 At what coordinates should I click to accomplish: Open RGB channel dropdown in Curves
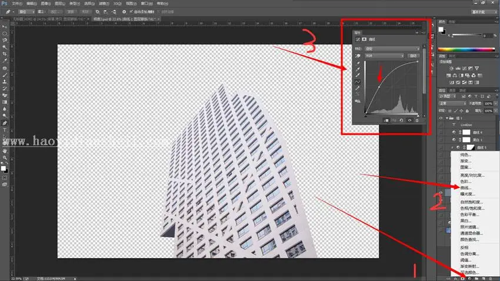384,56
